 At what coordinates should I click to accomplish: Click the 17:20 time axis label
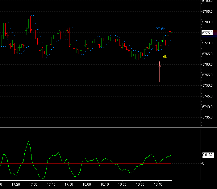pyautogui.click(x=16, y=184)
